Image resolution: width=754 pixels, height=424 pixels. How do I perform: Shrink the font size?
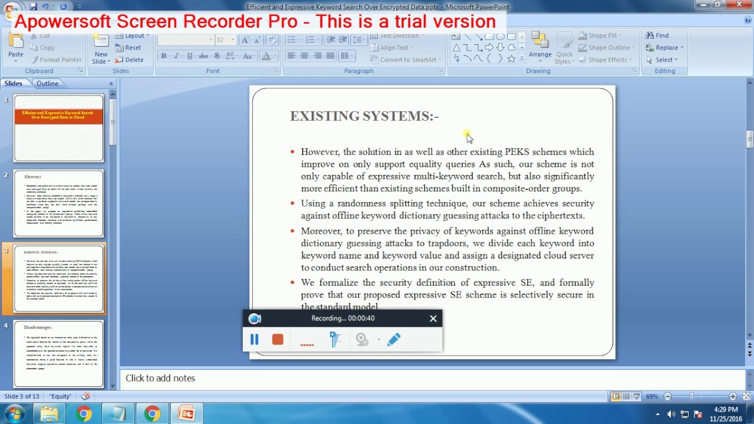[x=258, y=40]
